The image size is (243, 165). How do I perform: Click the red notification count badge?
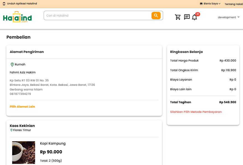point(198,14)
